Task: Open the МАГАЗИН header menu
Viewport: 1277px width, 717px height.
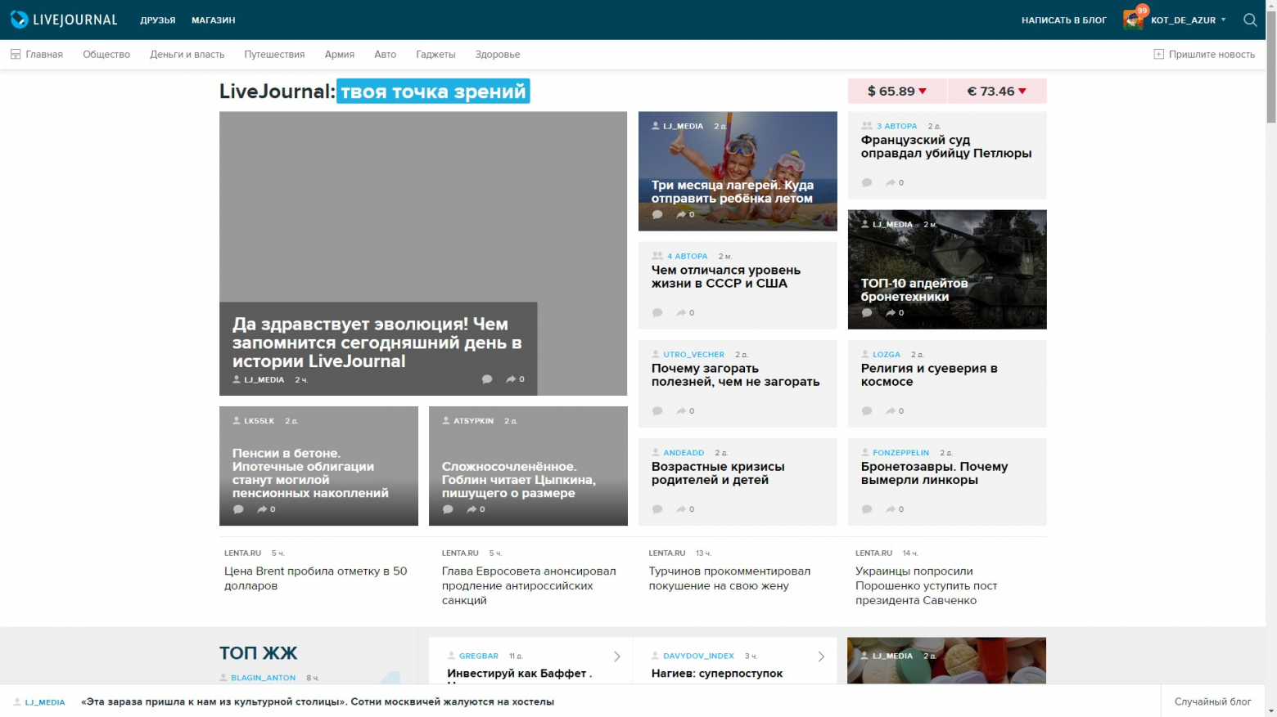Action: [214, 20]
